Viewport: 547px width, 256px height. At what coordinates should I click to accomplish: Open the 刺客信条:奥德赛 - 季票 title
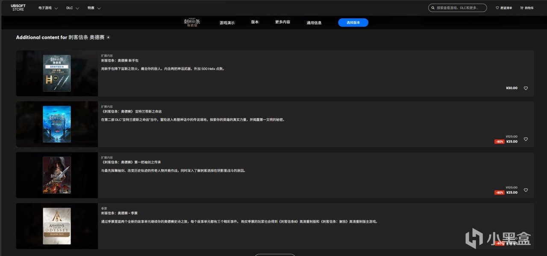(119, 213)
